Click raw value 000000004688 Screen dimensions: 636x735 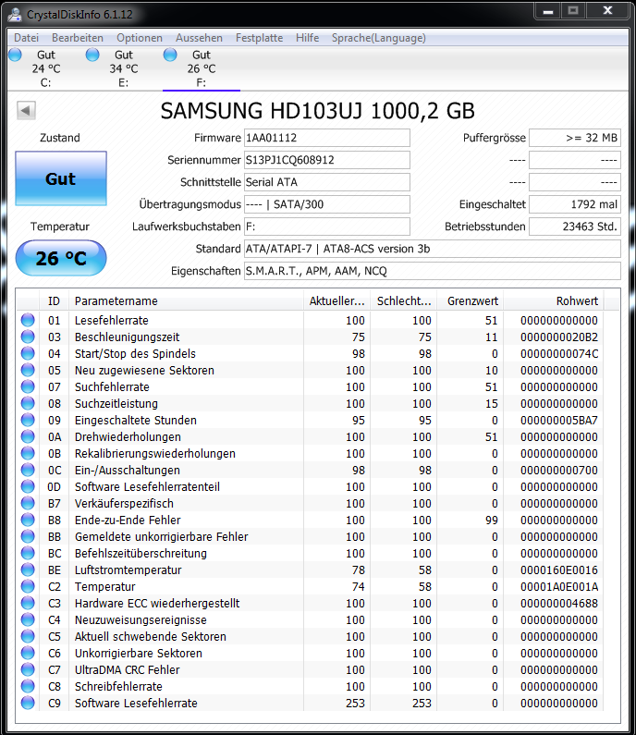(x=559, y=603)
